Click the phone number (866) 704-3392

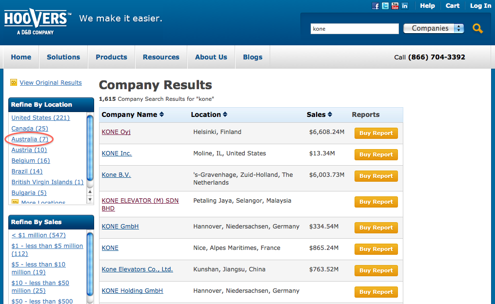[x=436, y=57]
